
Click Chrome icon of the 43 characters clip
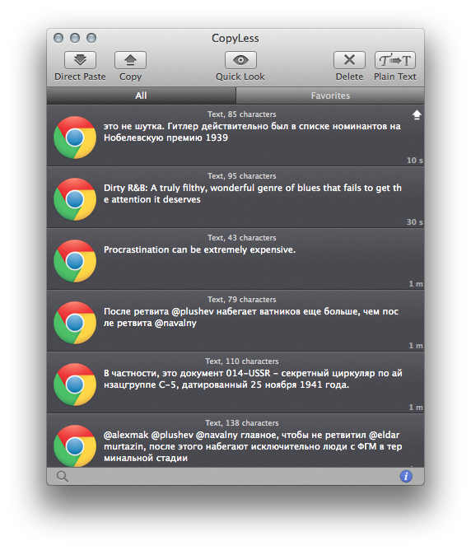click(75, 261)
